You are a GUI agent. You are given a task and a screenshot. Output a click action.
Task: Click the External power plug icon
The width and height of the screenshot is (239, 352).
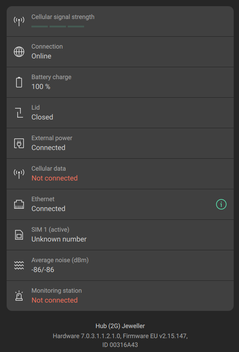coord(19,143)
